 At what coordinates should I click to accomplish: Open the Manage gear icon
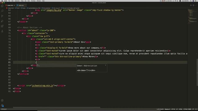[2, 105]
